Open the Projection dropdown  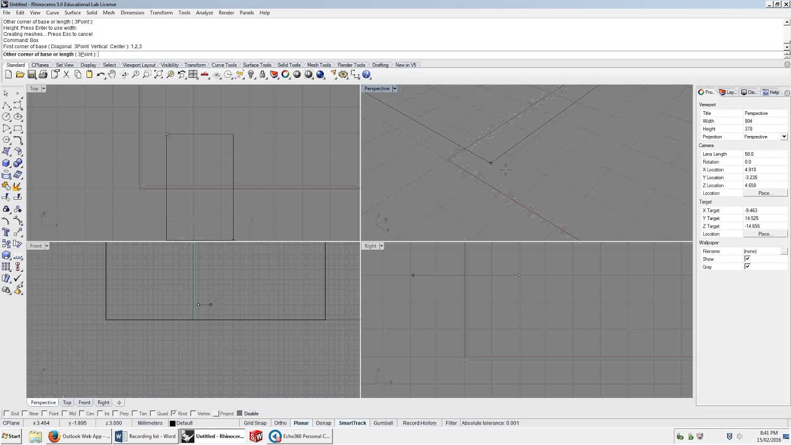click(784, 137)
